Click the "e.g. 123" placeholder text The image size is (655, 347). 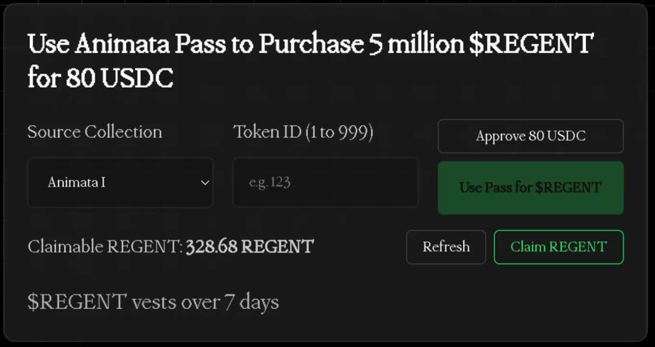pyautogui.click(x=270, y=182)
